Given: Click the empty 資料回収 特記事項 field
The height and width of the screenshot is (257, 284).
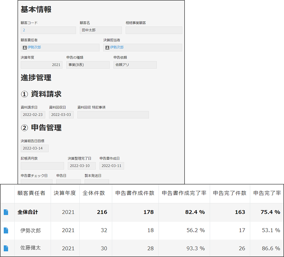Looking at the screenshot, I should [x=113, y=115].
